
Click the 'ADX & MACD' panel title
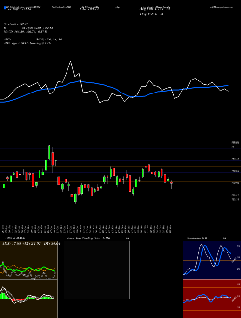15,238
